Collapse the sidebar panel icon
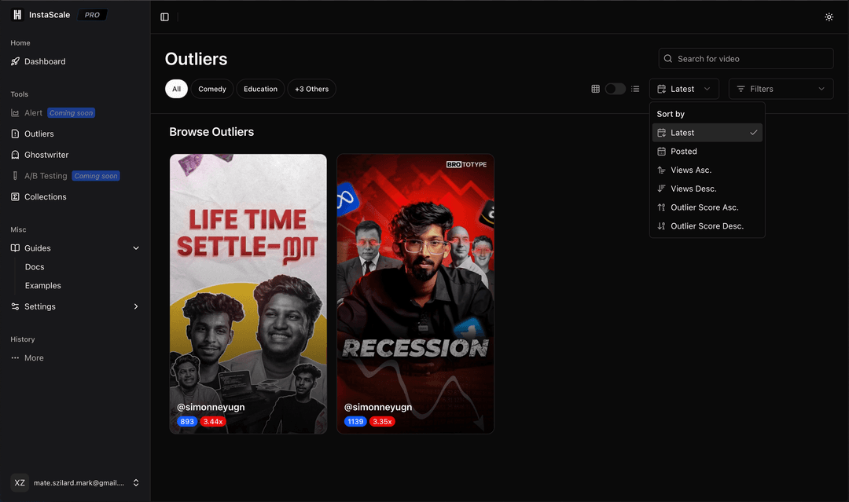 click(164, 16)
